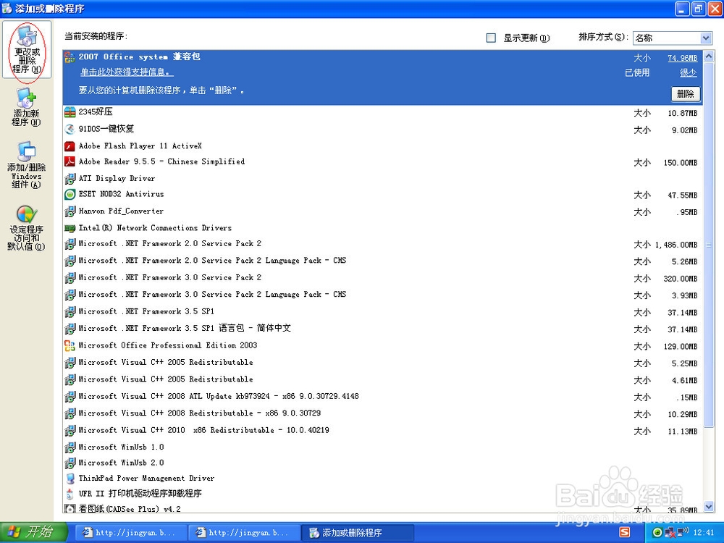
Task: Click the .NET Framework 3.5 SP1 icon
Action: (70, 311)
